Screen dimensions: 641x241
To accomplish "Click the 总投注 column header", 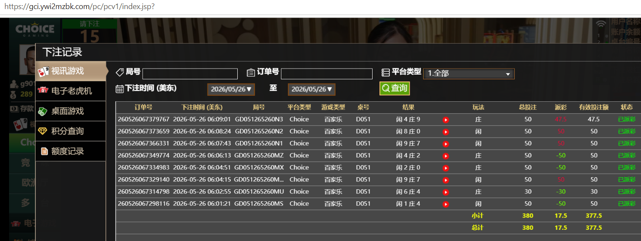I will coord(528,107).
